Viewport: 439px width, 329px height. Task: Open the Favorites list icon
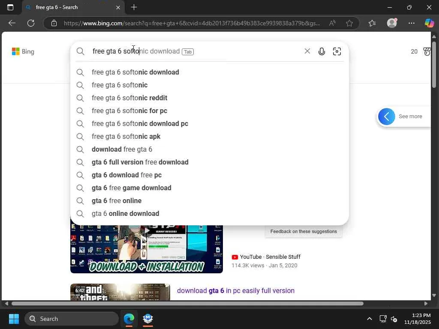pyautogui.click(x=372, y=23)
